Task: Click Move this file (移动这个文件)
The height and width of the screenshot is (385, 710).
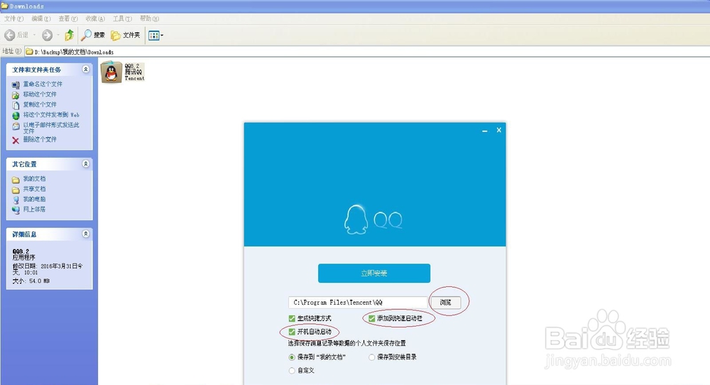Action: [40, 94]
